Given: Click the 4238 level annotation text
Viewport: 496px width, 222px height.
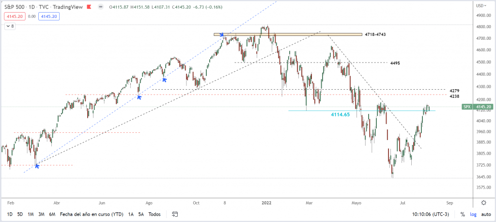Looking at the screenshot, I should point(454,96).
